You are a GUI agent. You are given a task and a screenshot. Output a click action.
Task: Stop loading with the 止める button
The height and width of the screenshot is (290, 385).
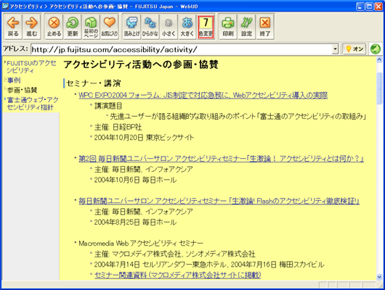[54, 27]
